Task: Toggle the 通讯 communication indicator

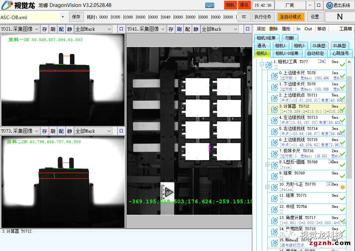Action: (244, 5)
